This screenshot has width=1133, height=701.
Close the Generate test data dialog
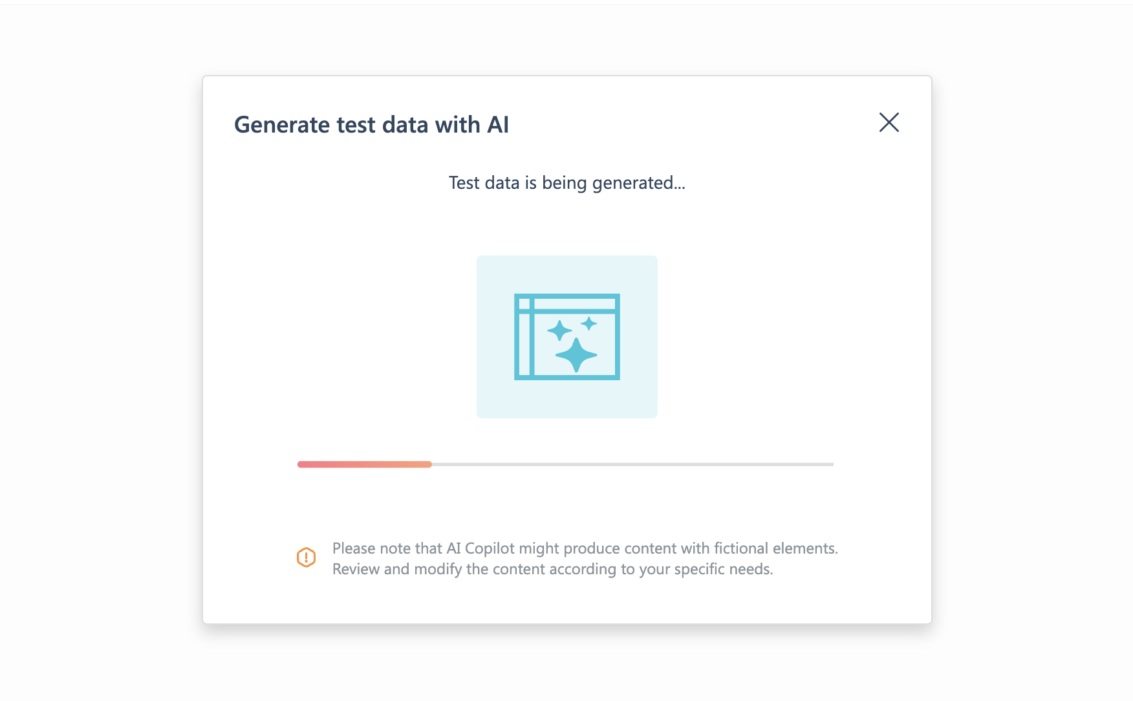(889, 122)
